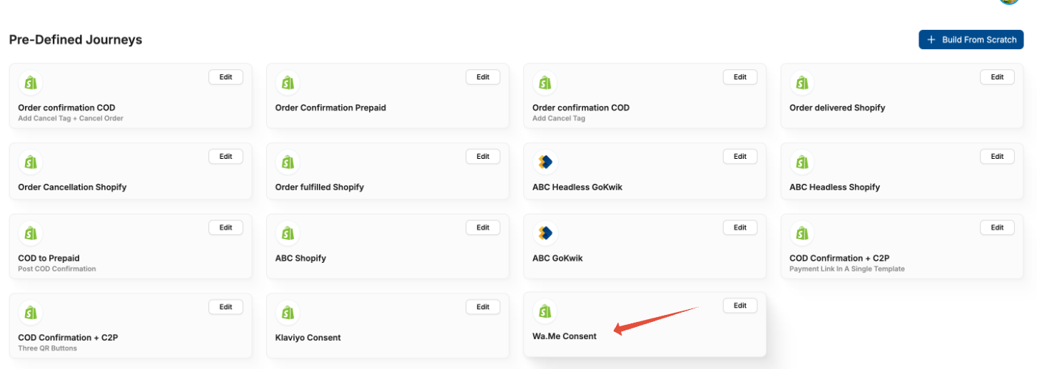Click Shopify icon on Order delivered Shopify card
Image resolution: width=1037 pixels, height=369 pixels.
coord(802,83)
